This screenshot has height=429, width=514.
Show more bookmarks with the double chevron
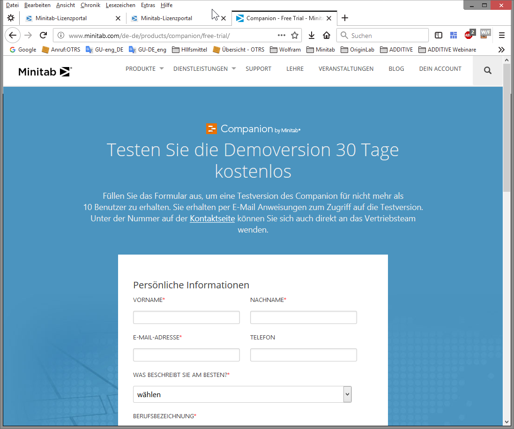501,50
